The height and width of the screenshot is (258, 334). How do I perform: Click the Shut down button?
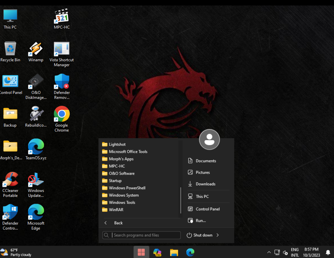coord(200,235)
